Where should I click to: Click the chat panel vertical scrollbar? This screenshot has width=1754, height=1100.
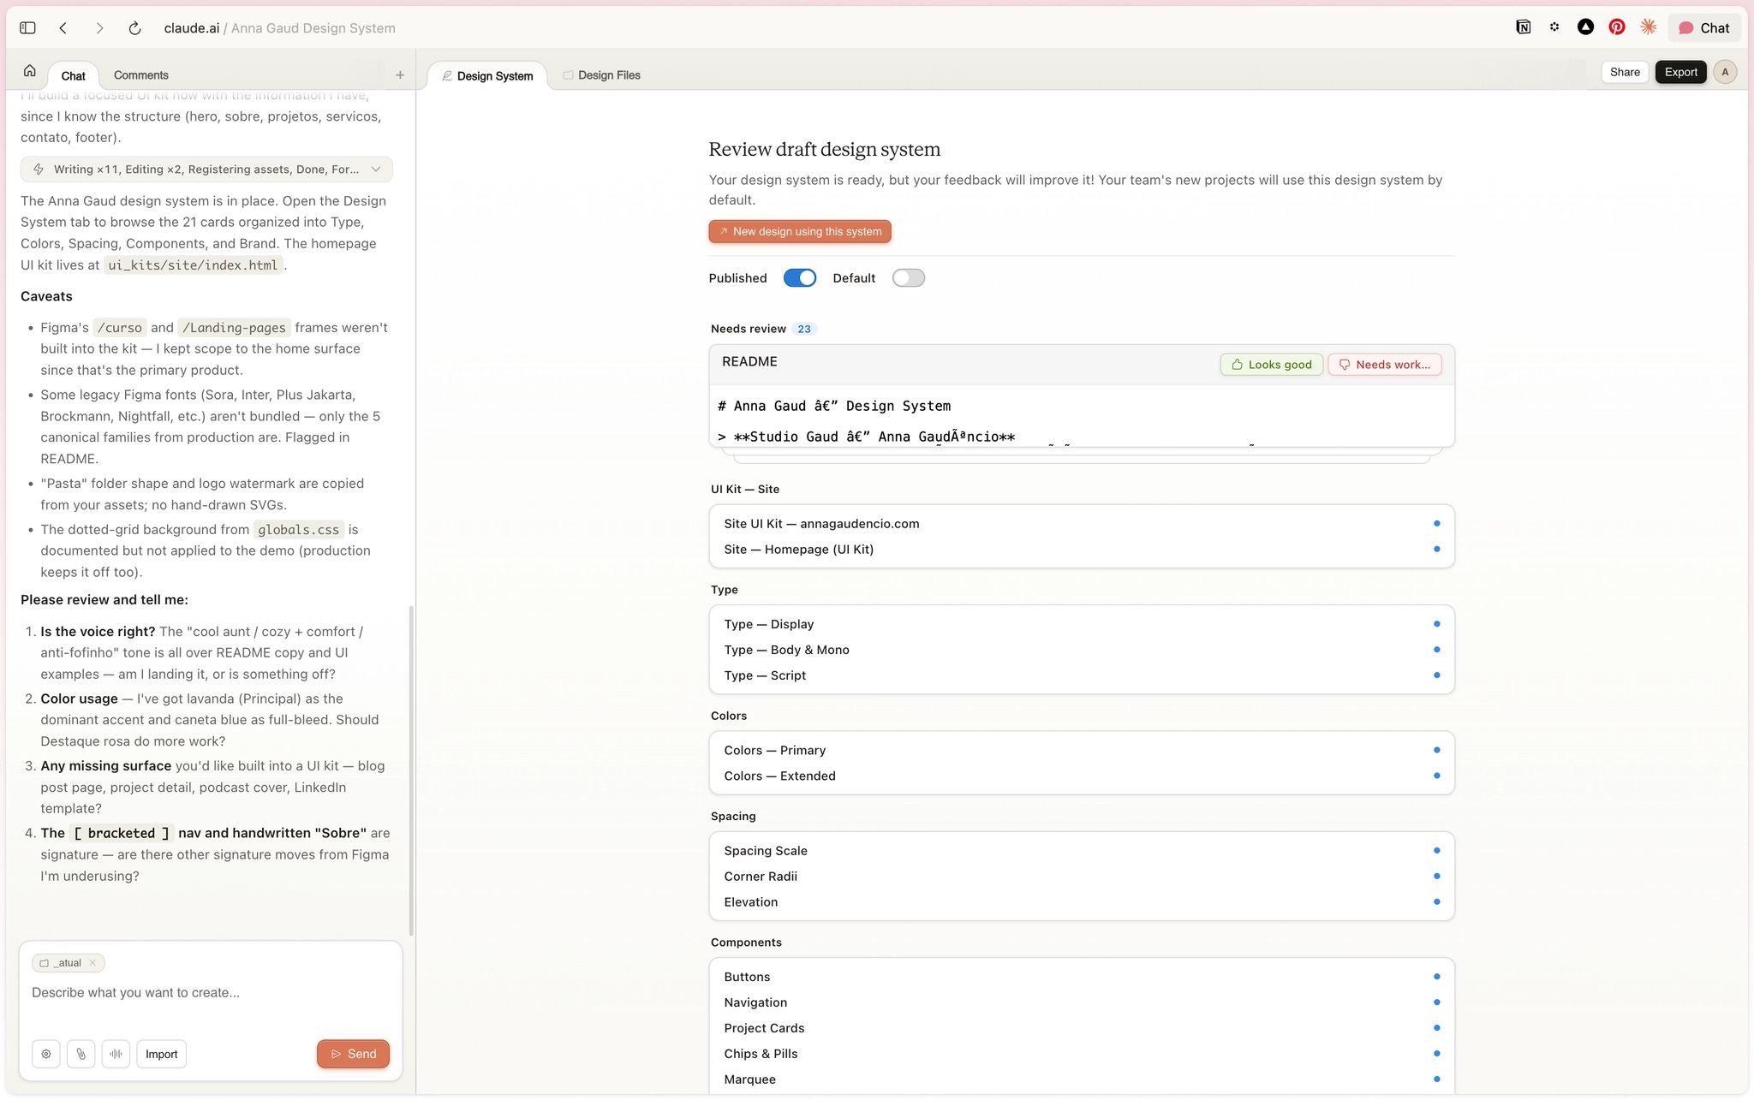tap(411, 770)
